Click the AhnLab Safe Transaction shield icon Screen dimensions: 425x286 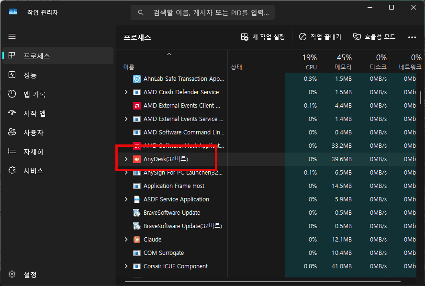pos(137,79)
